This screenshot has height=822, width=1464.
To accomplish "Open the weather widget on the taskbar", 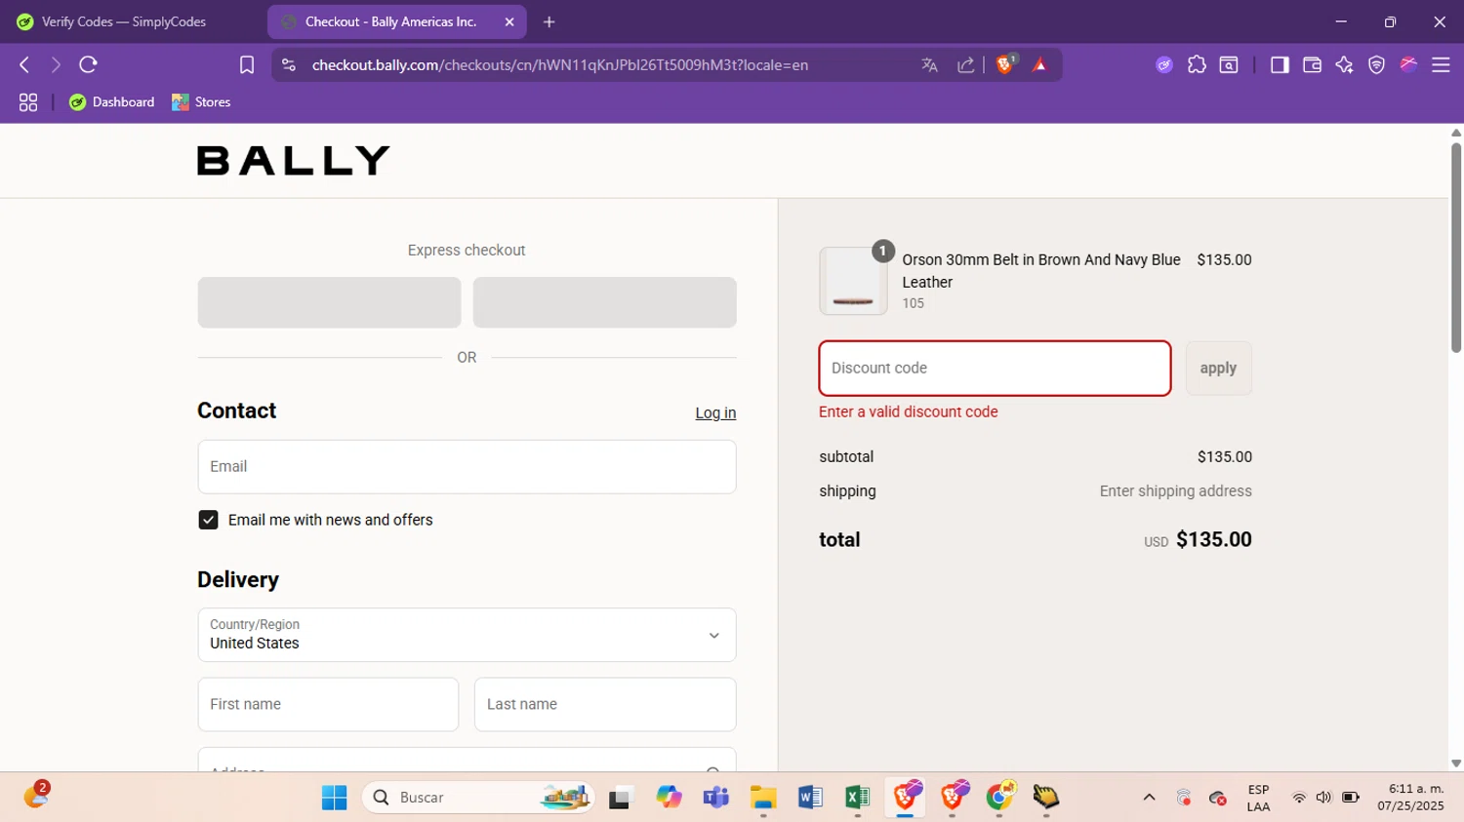I will pos(36,796).
